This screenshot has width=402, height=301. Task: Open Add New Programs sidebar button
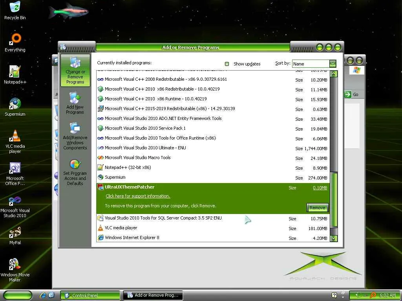click(x=75, y=103)
